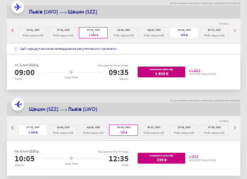Image resolution: width=247 pixels, height=179 pixels.
Task: Go to previous dates for Львів–Щецин flight
Action: [12, 31]
